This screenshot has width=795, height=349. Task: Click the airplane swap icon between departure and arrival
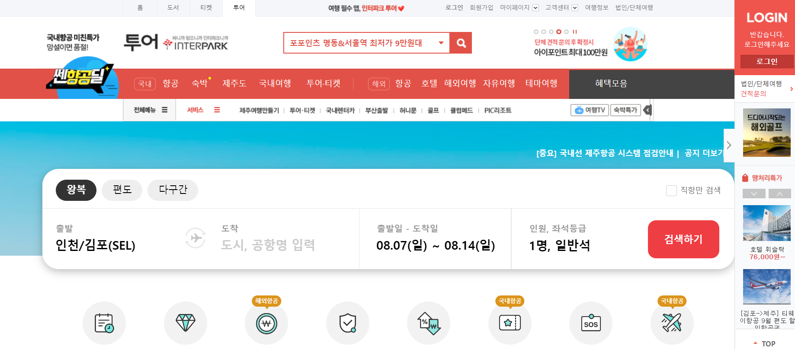tap(195, 238)
